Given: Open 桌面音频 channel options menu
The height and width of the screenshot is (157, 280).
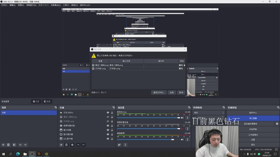Looking at the screenshot, I should pyautogui.click(x=187, y=140).
